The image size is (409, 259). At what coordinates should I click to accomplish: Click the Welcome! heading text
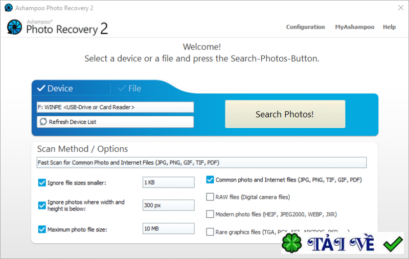click(x=201, y=47)
